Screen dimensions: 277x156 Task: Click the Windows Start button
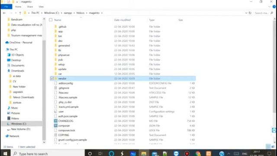tap(5, 153)
